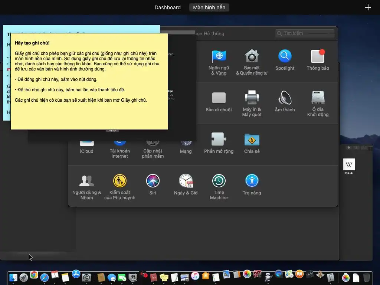Open Máy in & Máy quét preferences
The height and width of the screenshot is (285, 380).
pyautogui.click(x=252, y=104)
